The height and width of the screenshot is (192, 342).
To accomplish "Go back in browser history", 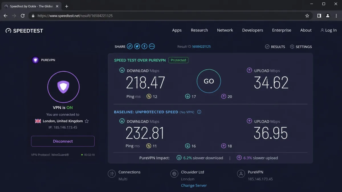I will coord(5,16).
